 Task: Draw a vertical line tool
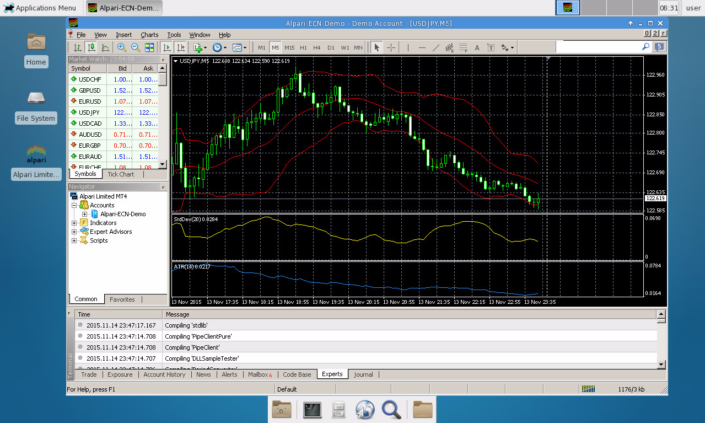408,47
